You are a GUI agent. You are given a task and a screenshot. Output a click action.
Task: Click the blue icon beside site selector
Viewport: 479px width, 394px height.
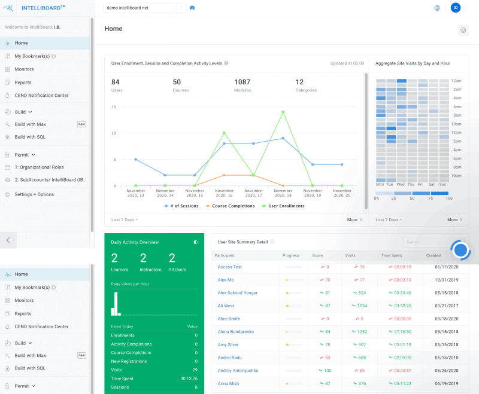coord(192,8)
